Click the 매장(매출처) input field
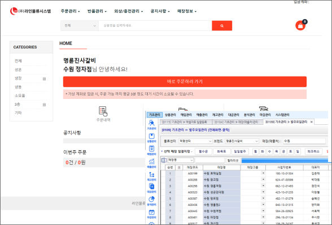Viewport: 332px width, 225px height. [304, 141]
